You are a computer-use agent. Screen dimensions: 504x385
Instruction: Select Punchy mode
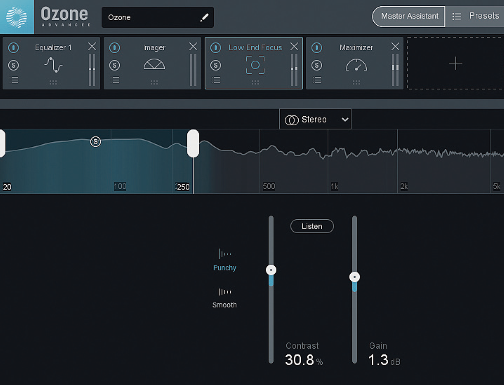pyautogui.click(x=225, y=260)
